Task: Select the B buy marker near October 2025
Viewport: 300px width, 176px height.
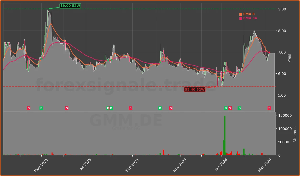Action: click(160, 108)
